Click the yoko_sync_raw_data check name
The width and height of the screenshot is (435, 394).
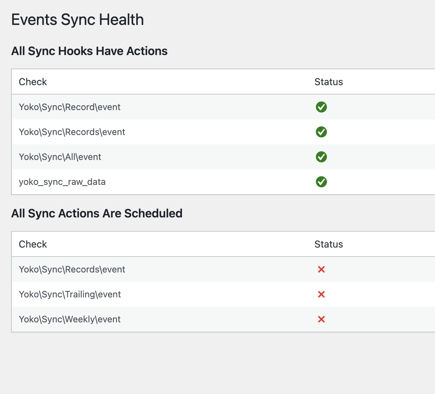[x=62, y=182]
